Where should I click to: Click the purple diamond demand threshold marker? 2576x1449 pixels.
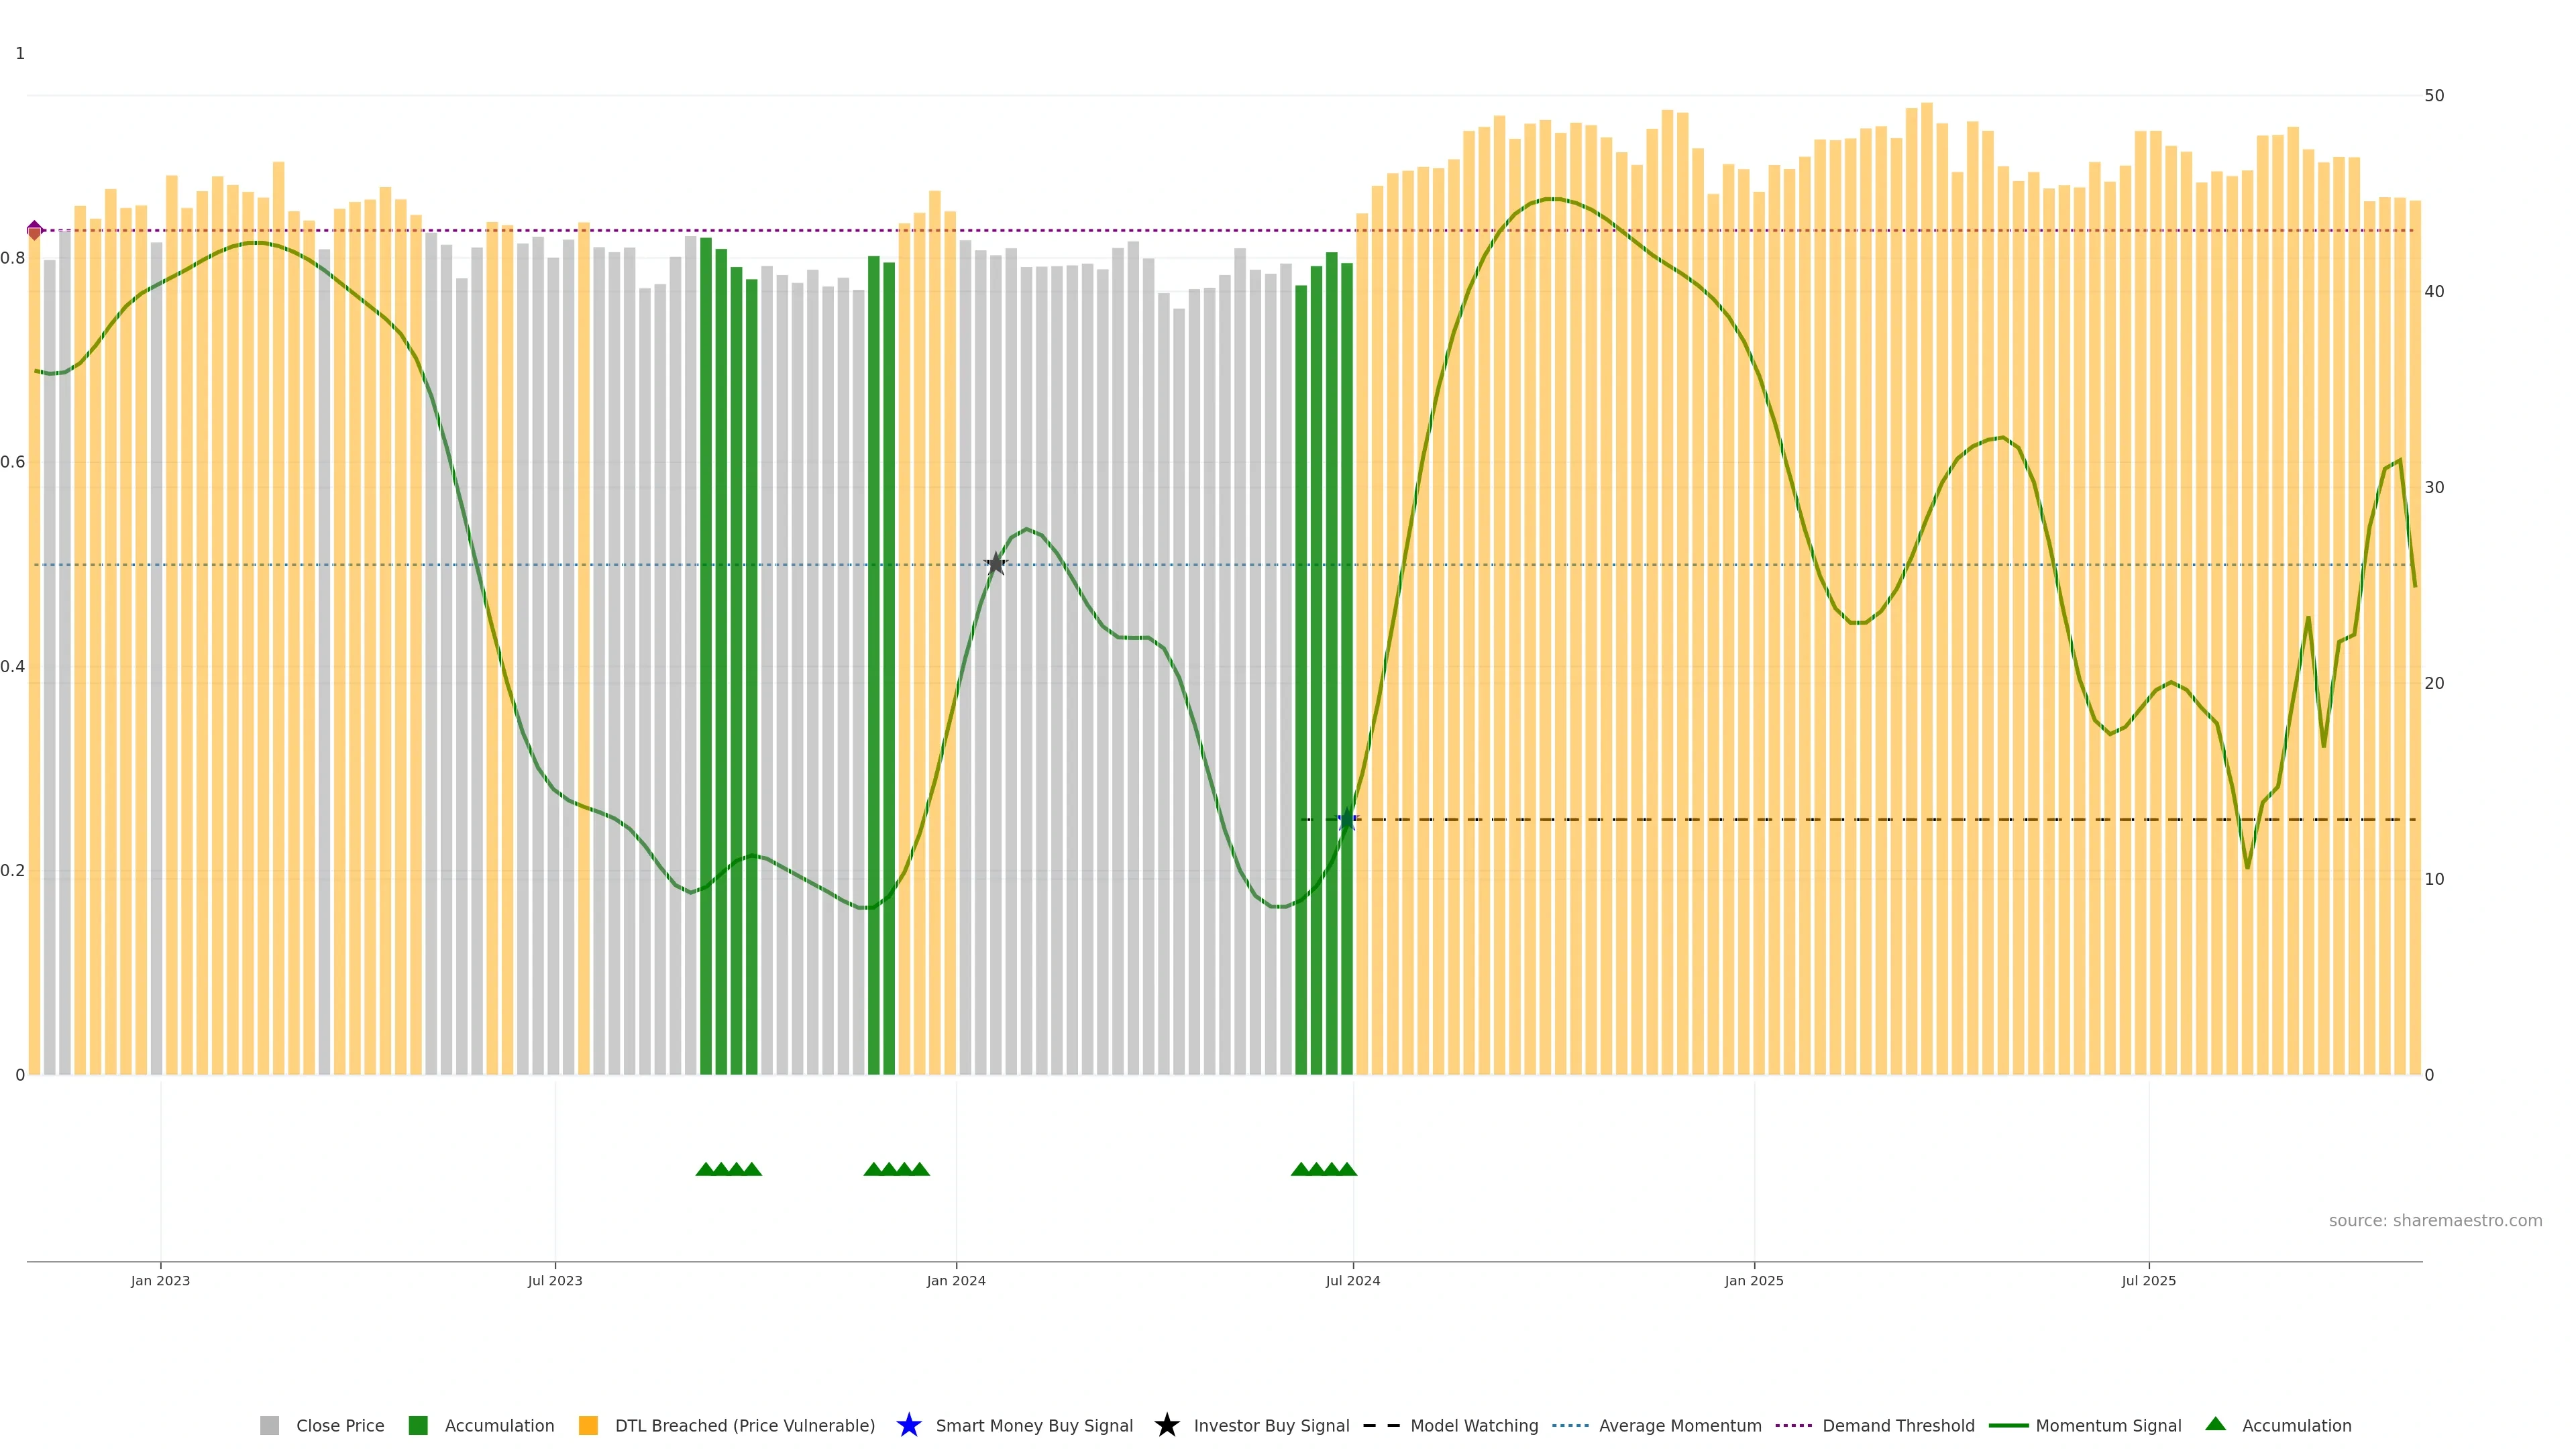click(35, 230)
